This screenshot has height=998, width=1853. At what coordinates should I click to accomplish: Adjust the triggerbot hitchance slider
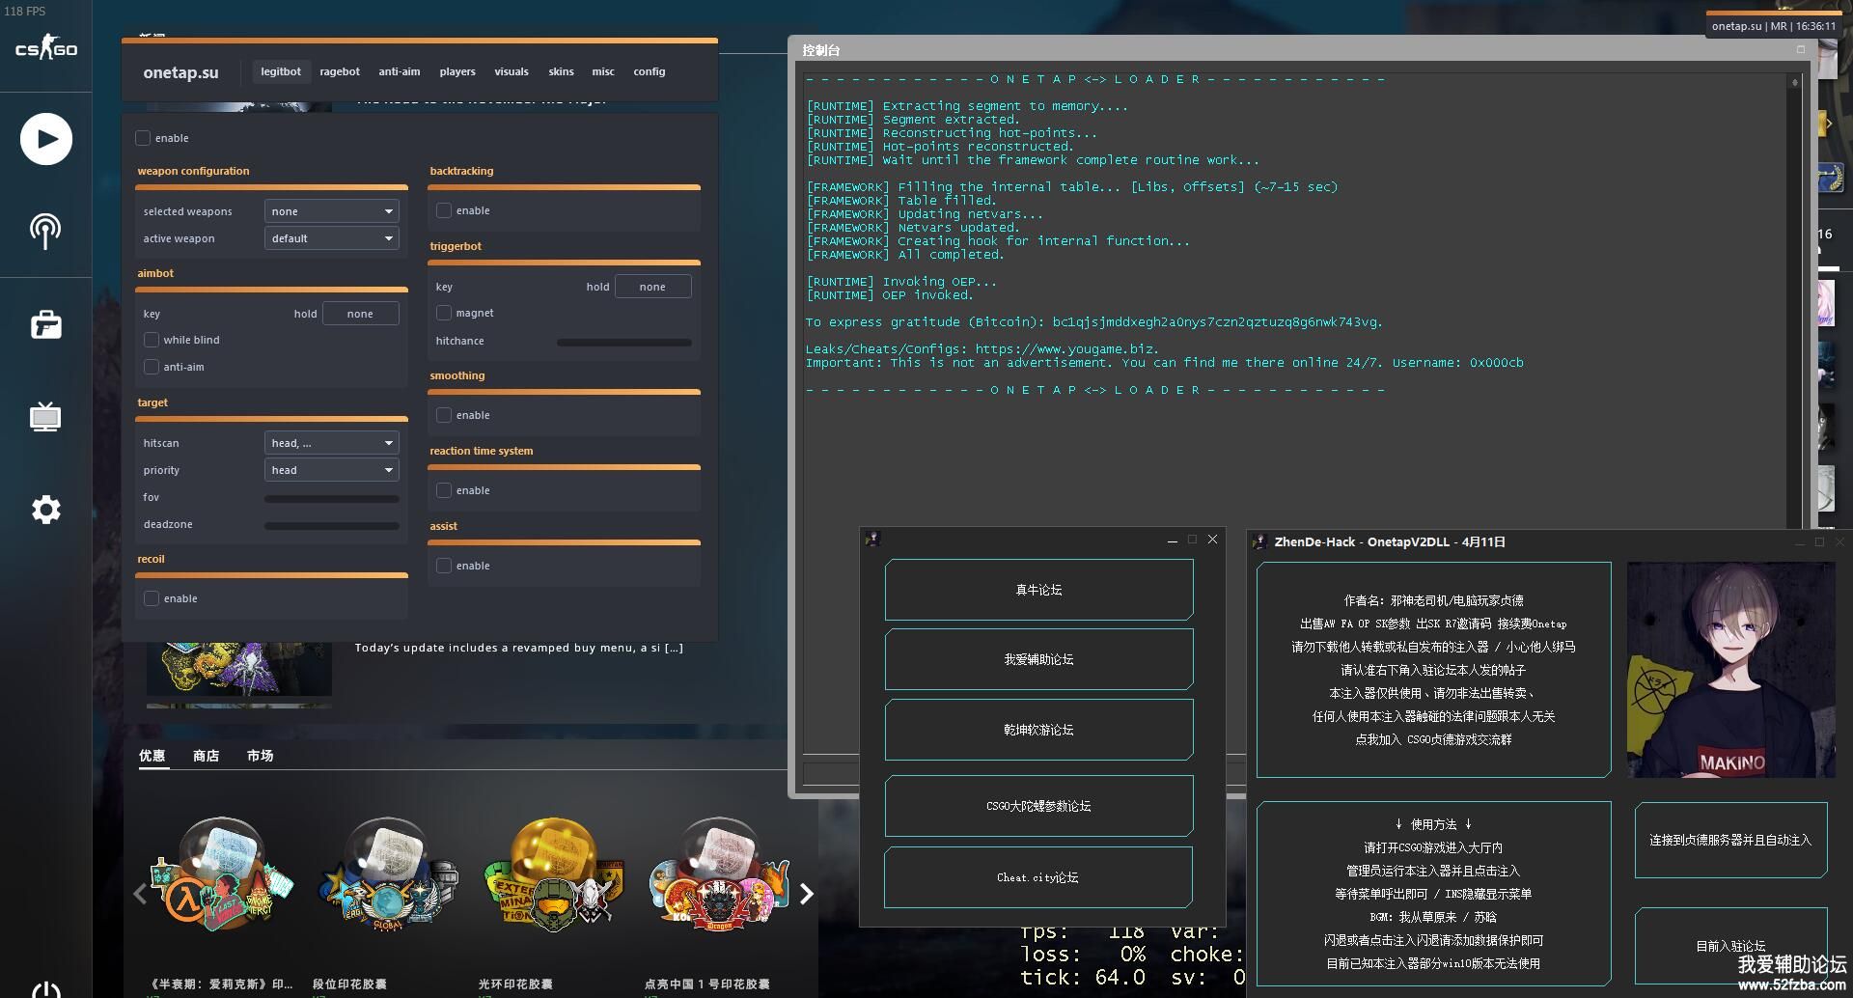[x=623, y=343]
